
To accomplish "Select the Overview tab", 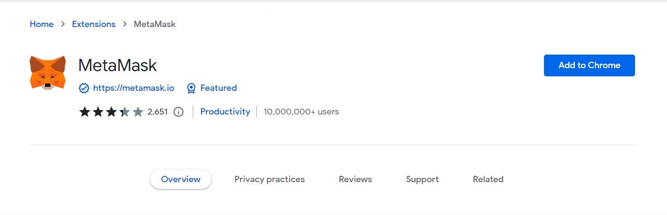I will (x=181, y=179).
